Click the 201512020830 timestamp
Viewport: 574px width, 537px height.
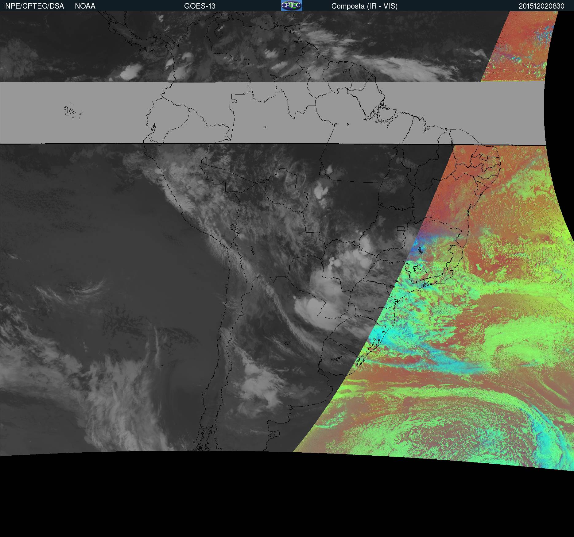(541, 6)
